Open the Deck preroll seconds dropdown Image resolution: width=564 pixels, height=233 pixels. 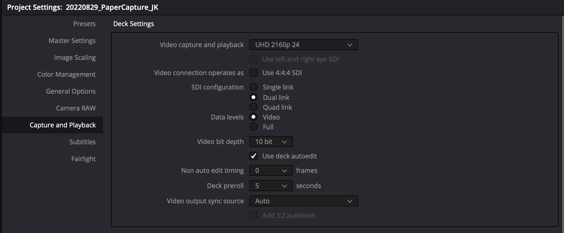click(x=271, y=186)
